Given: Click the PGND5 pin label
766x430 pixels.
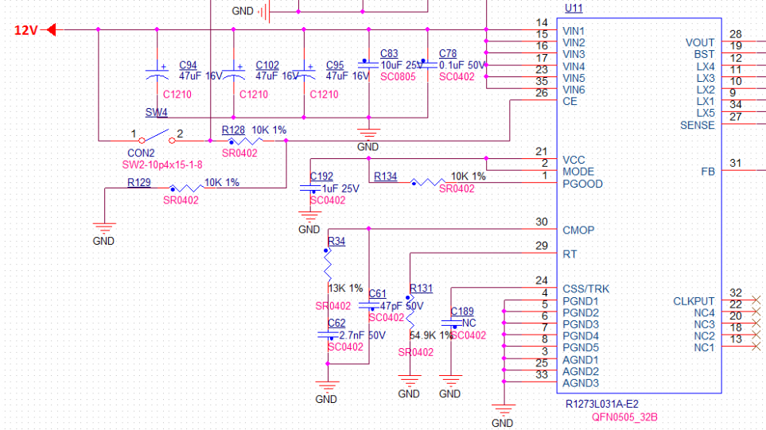Looking at the screenshot, I should click(x=581, y=348).
